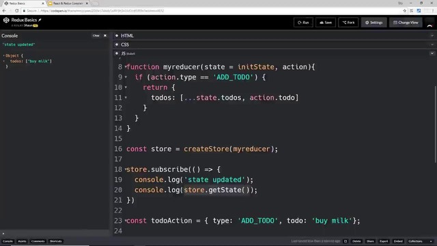Fold todoAction declaration at line 23
The height and width of the screenshot is (246, 437).
(x=126, y=221)
